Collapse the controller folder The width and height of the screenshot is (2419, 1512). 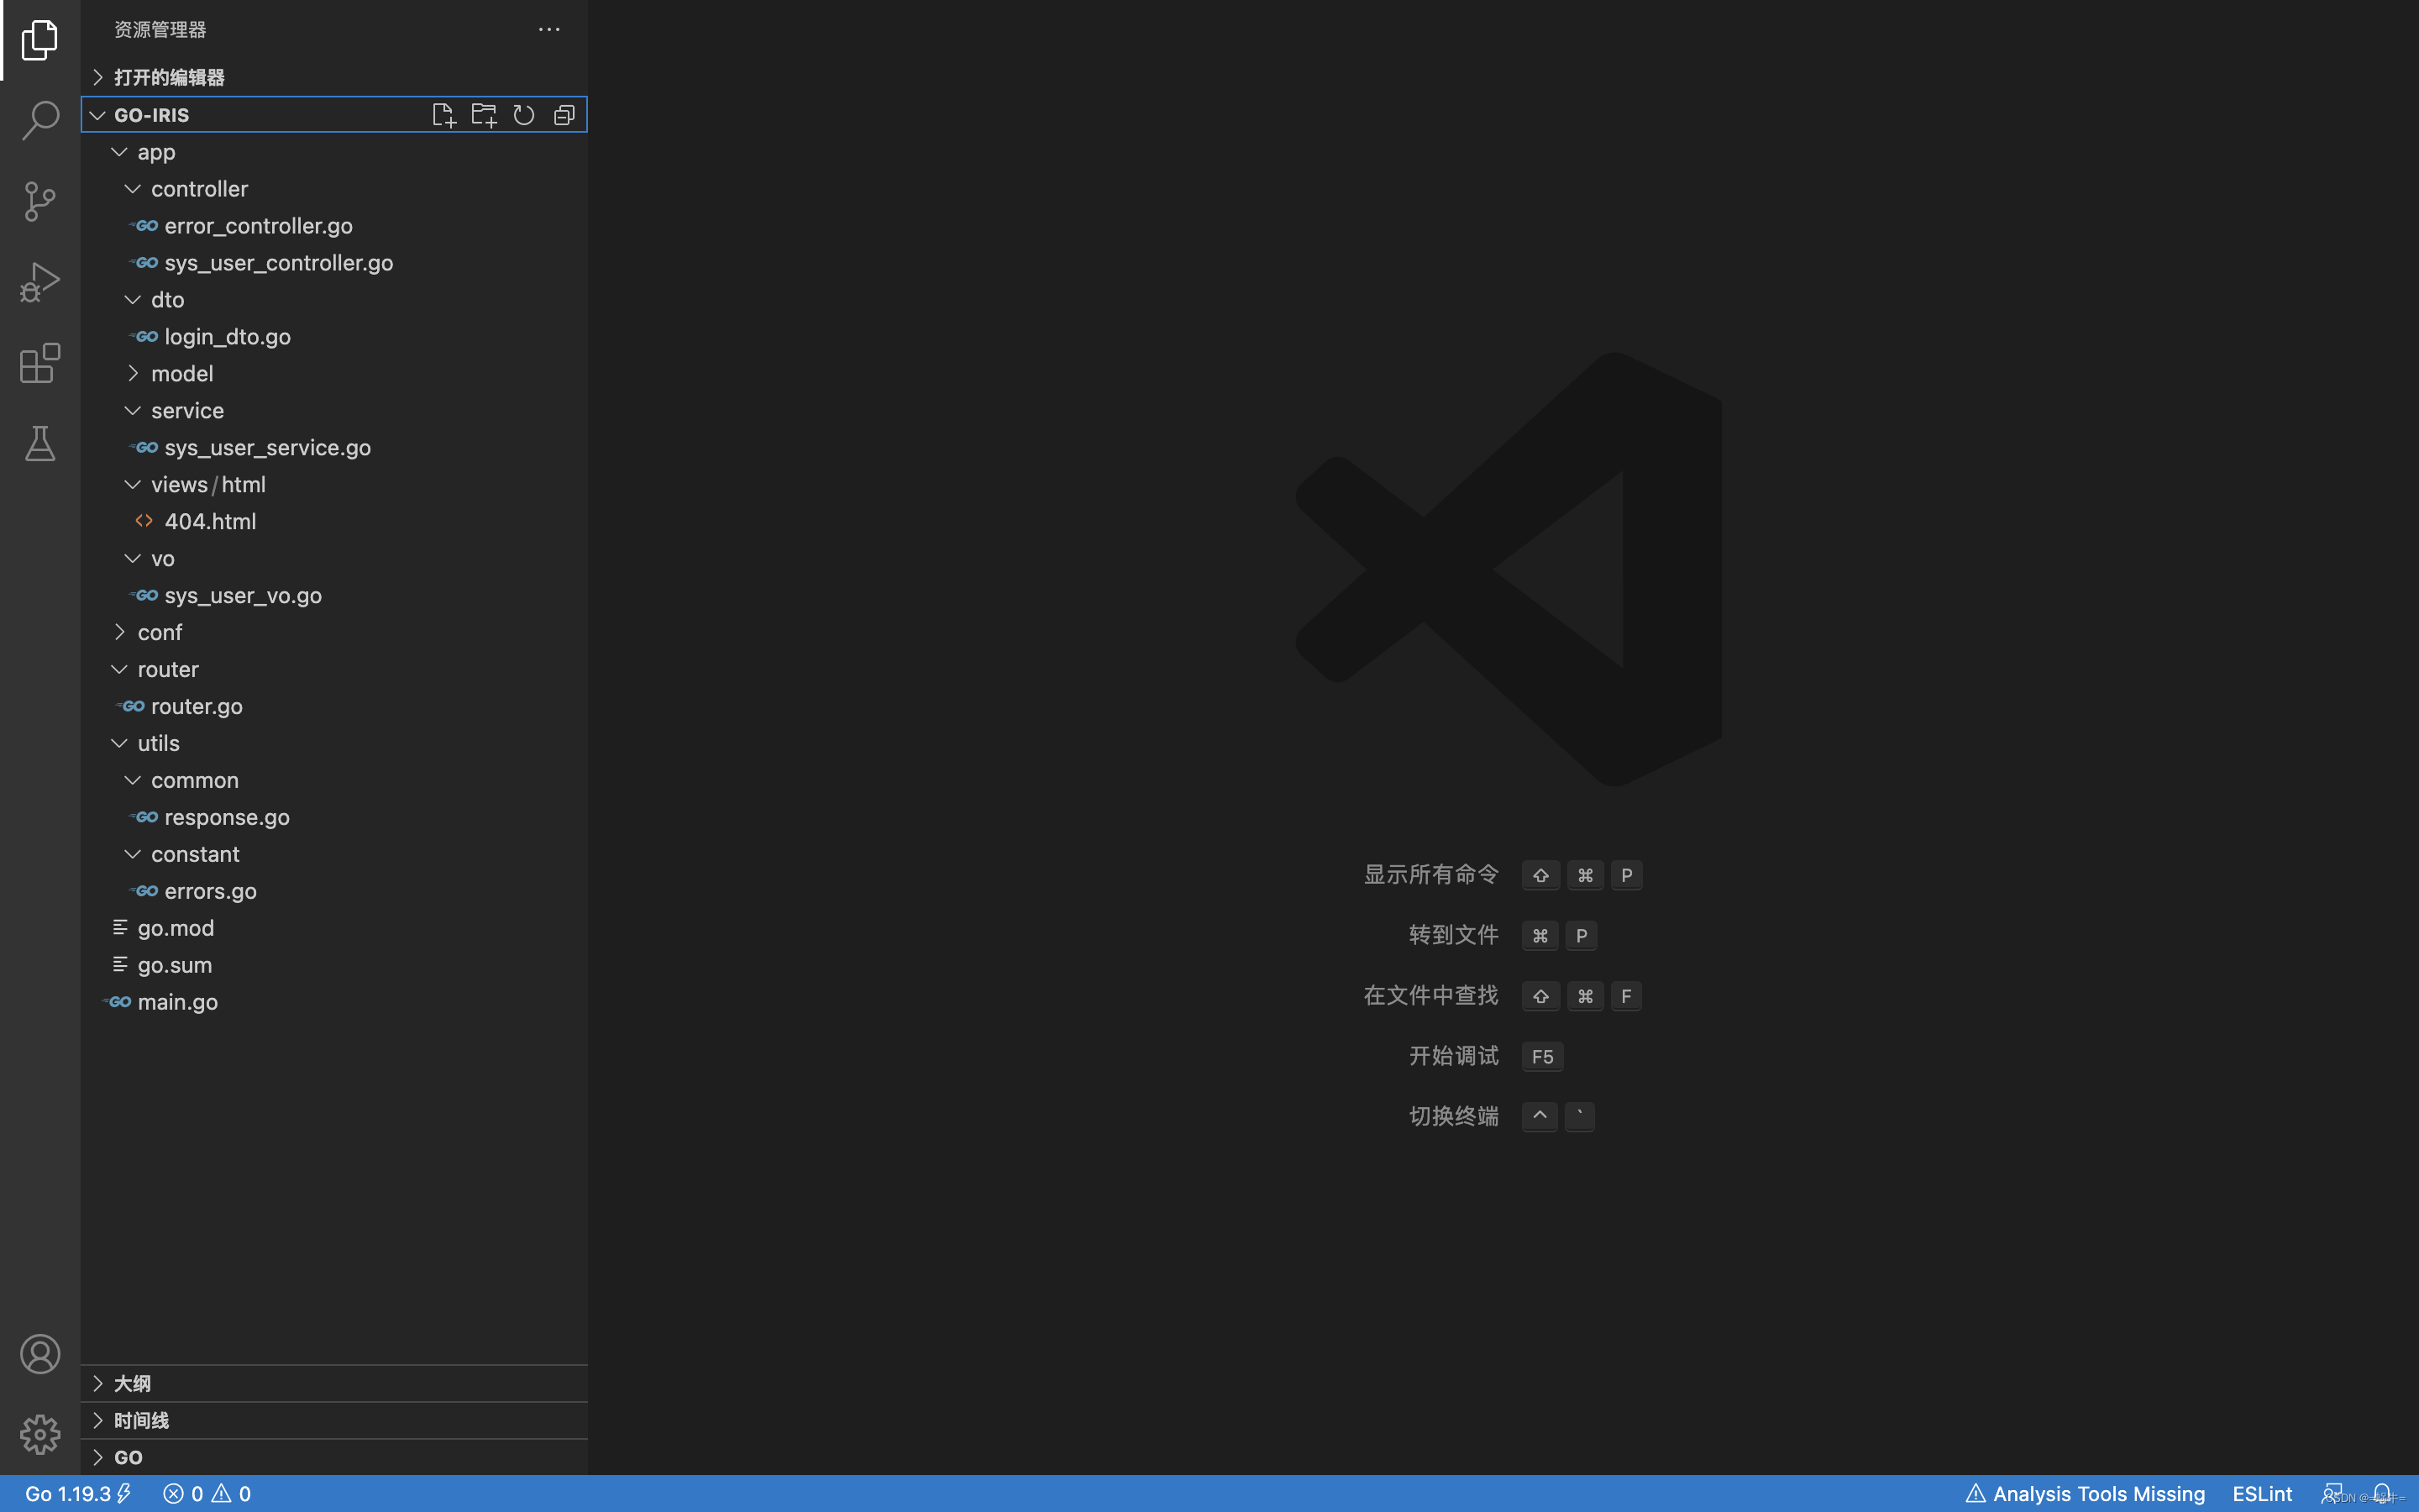coord(131,188)
